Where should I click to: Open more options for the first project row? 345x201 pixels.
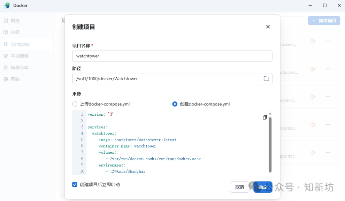pyautogui.click(x=328, y=41)
